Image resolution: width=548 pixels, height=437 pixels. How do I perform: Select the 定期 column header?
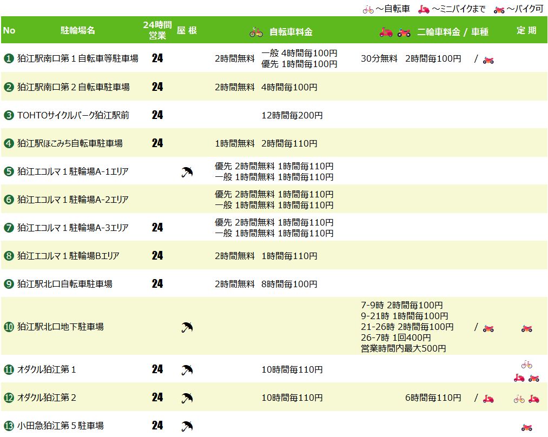pos(526,30)
